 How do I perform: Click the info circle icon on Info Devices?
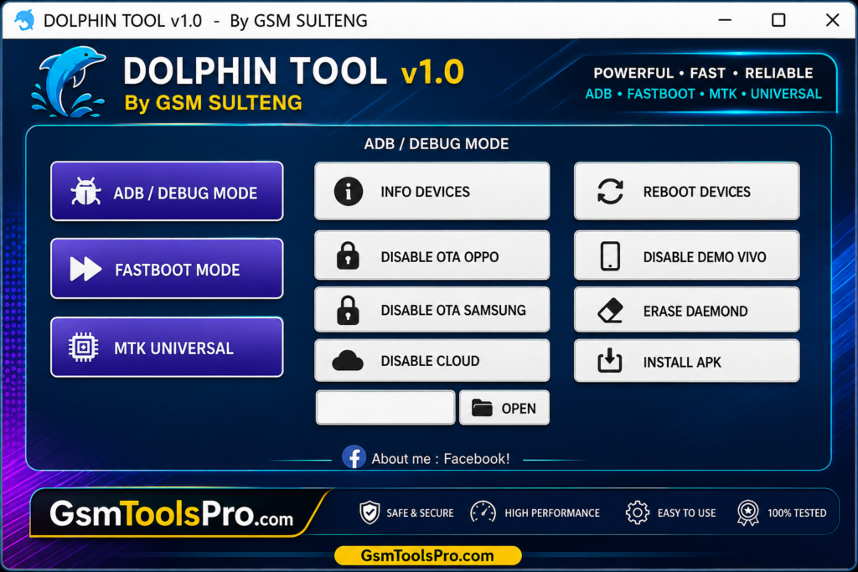point(348,192)
